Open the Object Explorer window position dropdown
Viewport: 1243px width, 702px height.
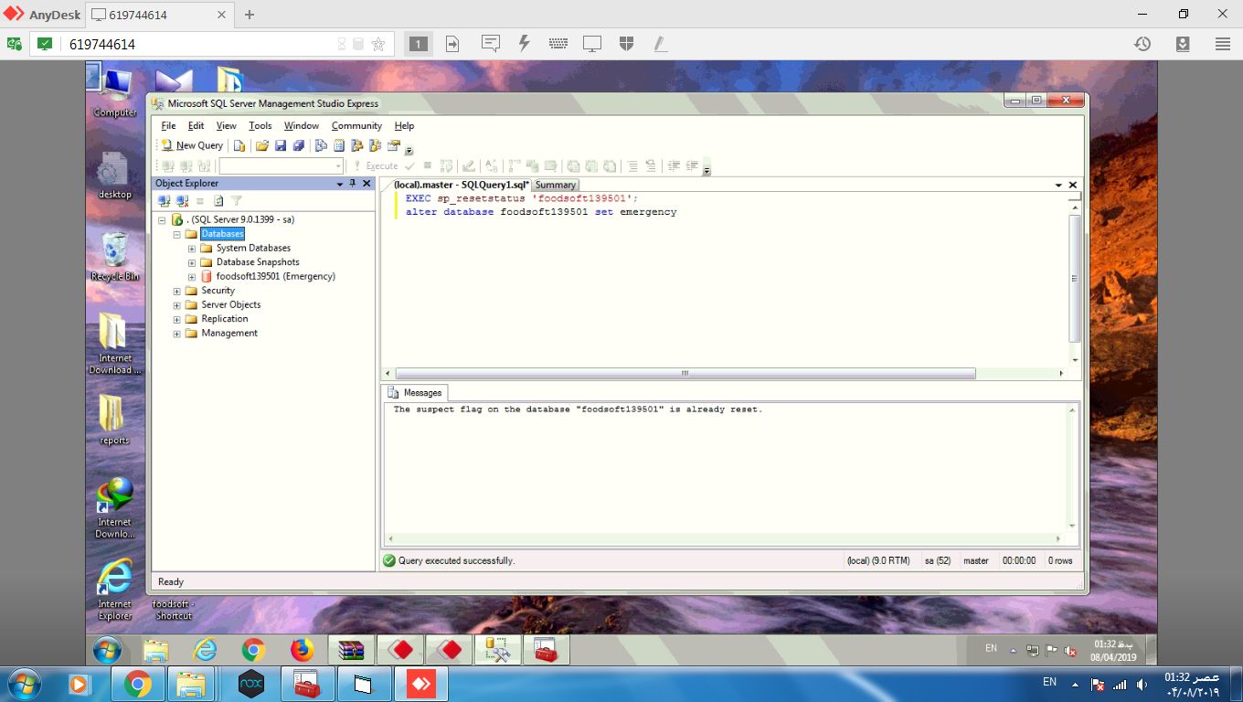point(340,184)
